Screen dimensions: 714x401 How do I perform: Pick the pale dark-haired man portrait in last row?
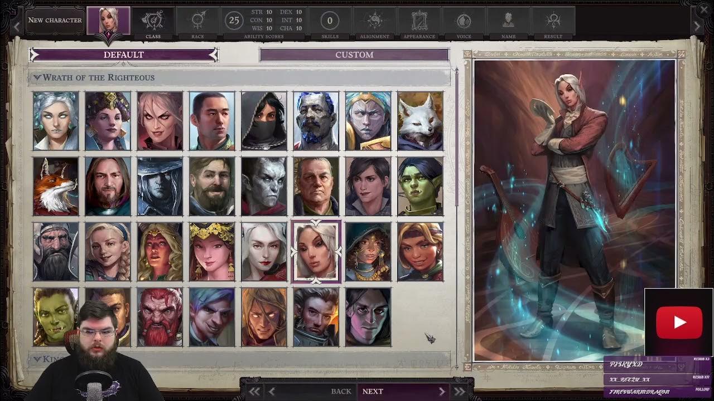[368, 317]
